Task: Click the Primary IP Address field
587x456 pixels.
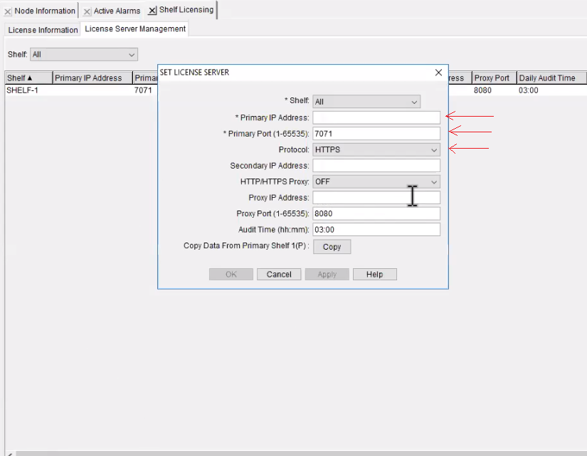Action: (x=376, y=117)
